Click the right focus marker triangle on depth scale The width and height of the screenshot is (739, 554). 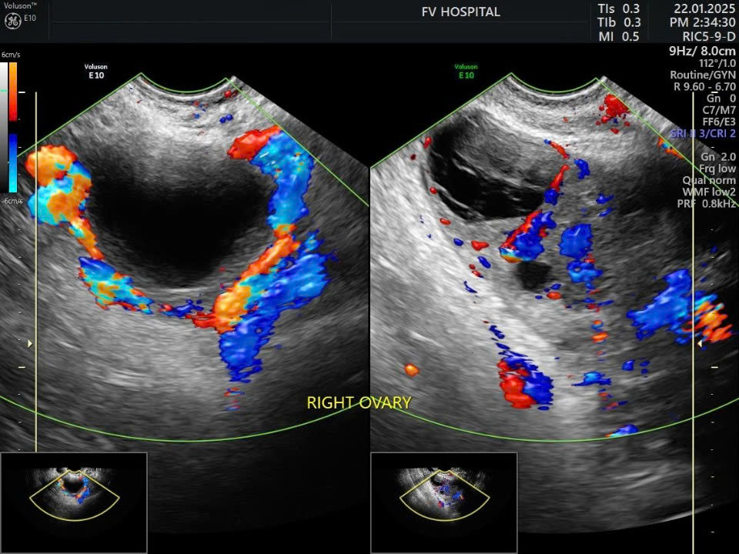point(700,344)
